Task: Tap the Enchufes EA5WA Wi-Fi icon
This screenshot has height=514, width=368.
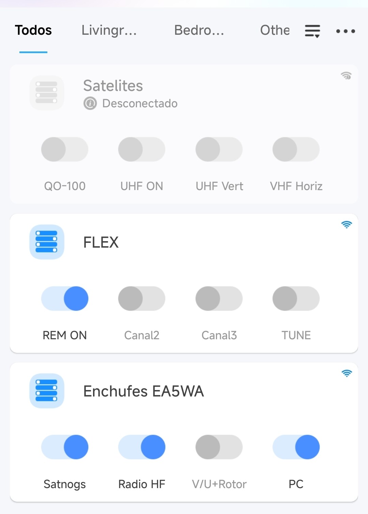Action: coord(347,373)
